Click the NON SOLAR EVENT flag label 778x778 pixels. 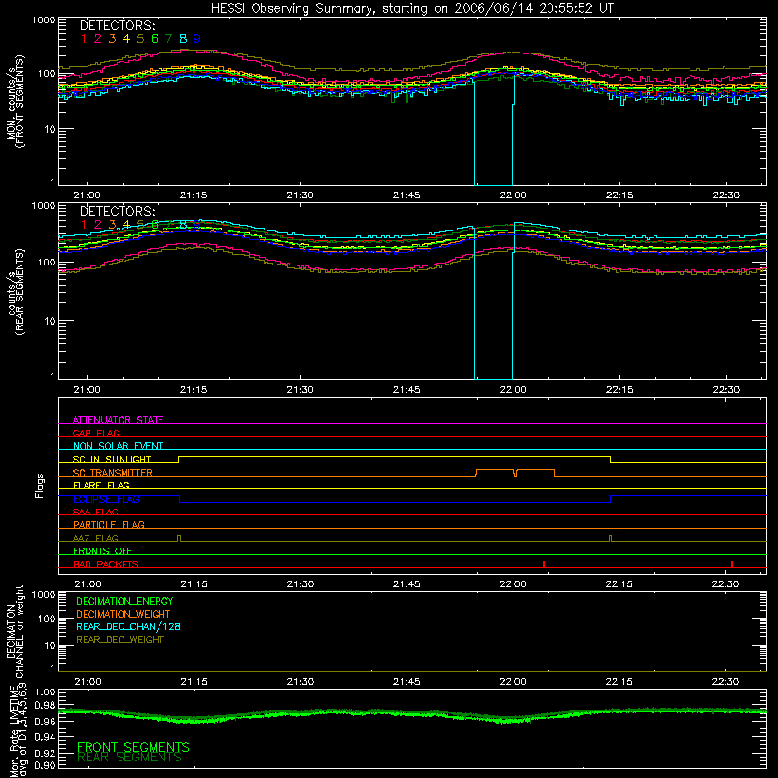tap(118, 446)
